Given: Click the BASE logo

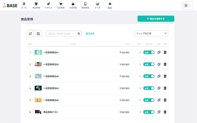Looking at the screenshot, I should (x=10, y=5).
